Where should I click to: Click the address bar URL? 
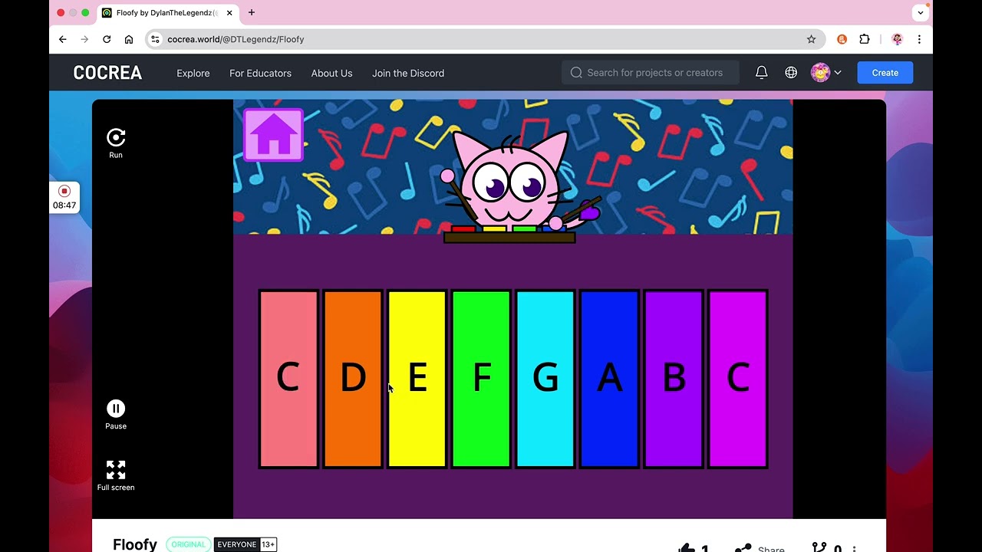tap(236, 39)
